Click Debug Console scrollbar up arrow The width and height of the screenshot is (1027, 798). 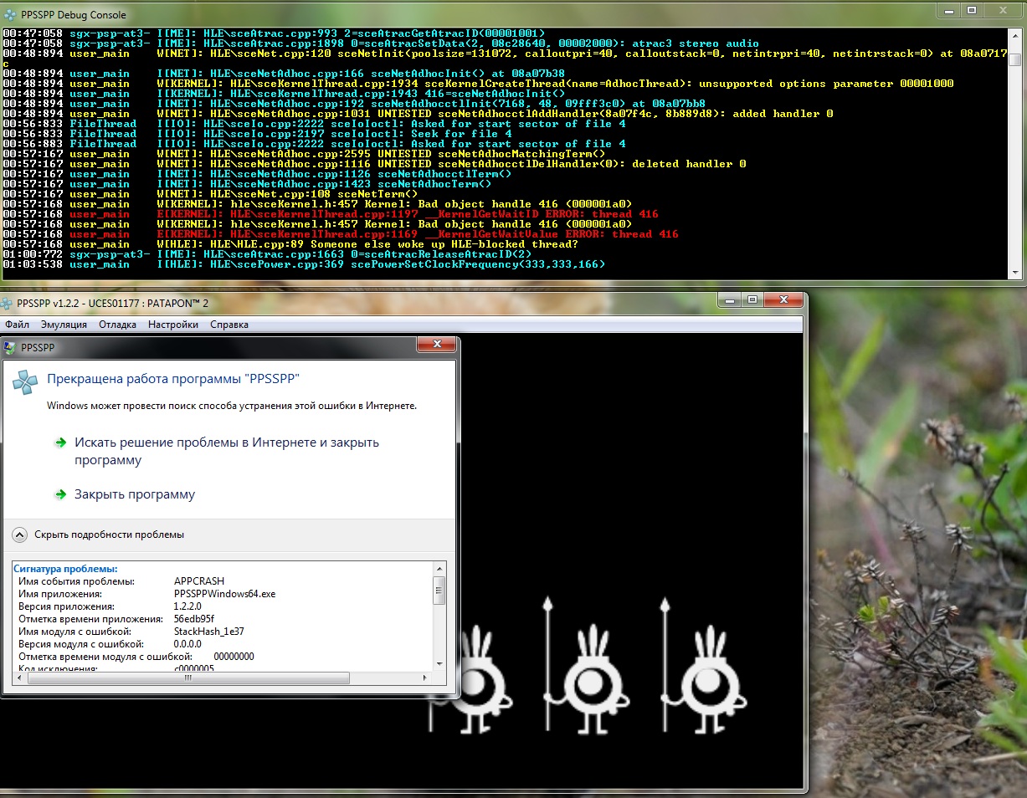point(1014,35)
